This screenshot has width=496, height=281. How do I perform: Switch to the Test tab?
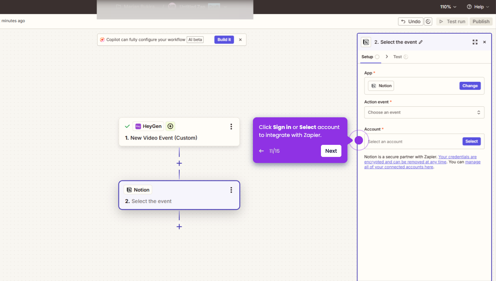click(397, 57)
